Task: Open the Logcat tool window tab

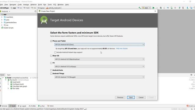Action: [22, 106]
